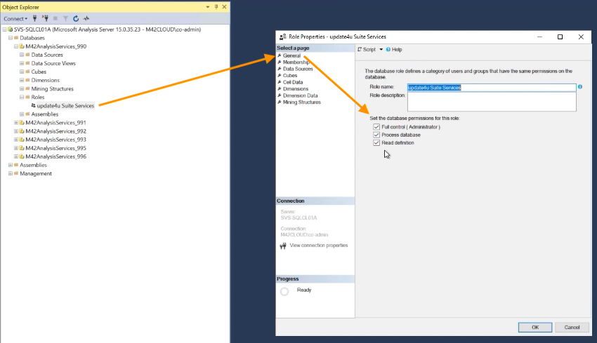
Task: Click the Activity Monitor icon in toolbar
Action: click(86, 18)
